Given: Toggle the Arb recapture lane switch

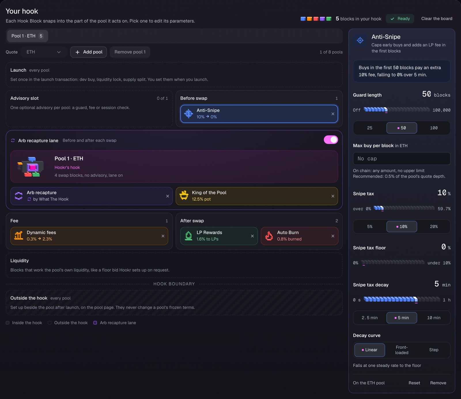Looking at the screenshot, I should click(x=331, y=140).
